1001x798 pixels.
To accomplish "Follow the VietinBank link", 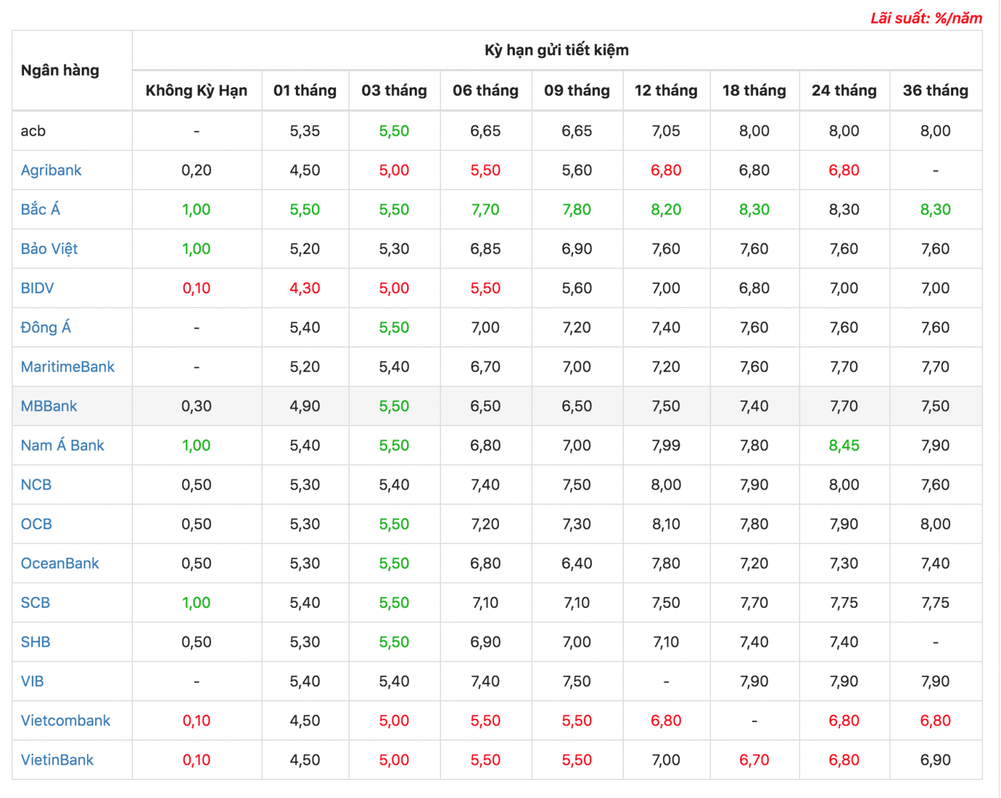I will tap(57, 759).
